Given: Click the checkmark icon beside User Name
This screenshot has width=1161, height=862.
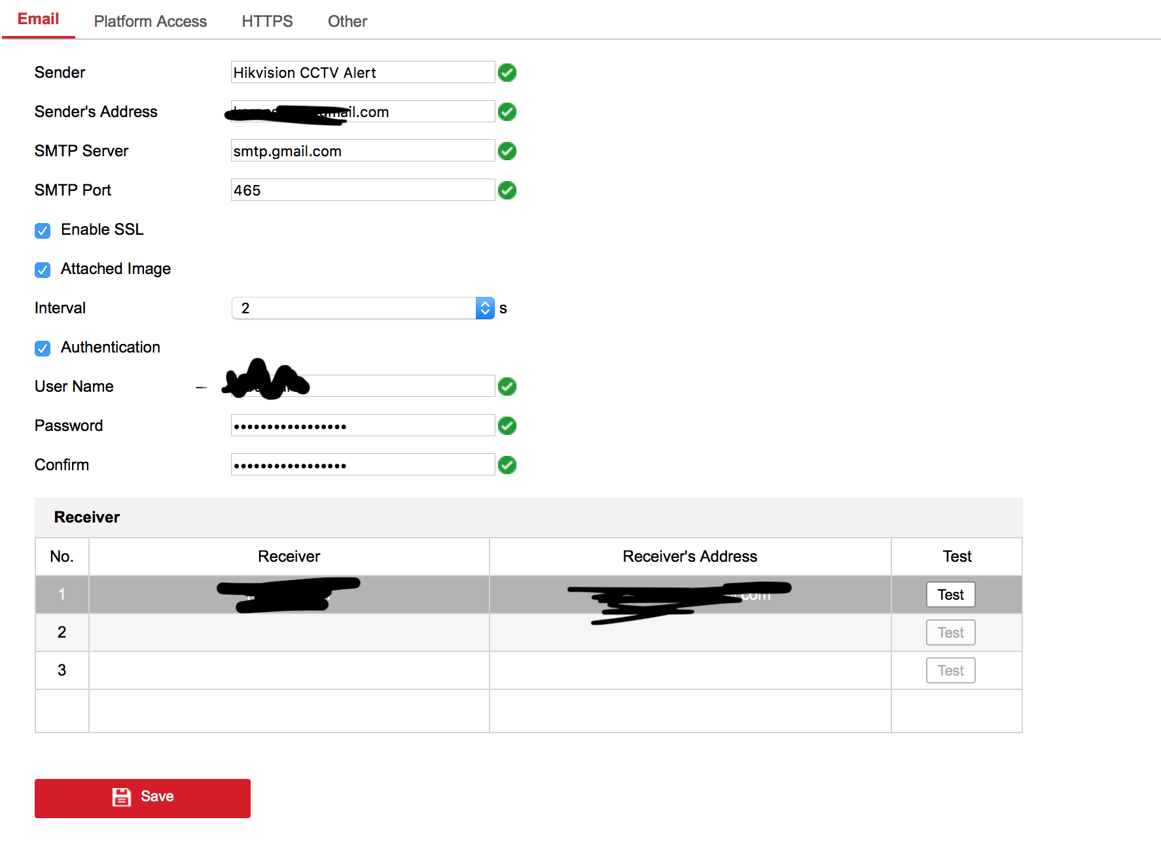Looking at the screenshot, I should (507, 387).
